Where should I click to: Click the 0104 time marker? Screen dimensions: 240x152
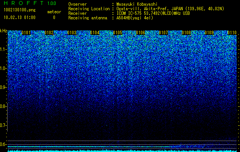95,33
